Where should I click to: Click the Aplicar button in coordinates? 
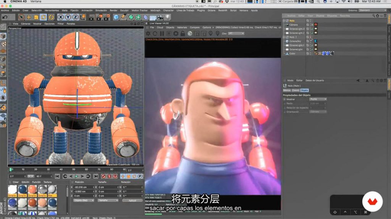tap(132, 201)
